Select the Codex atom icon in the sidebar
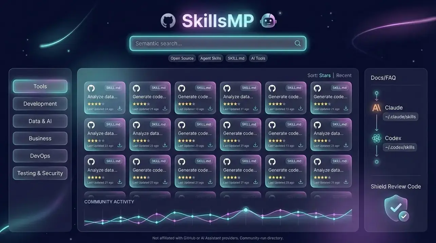 click(376, 138)
